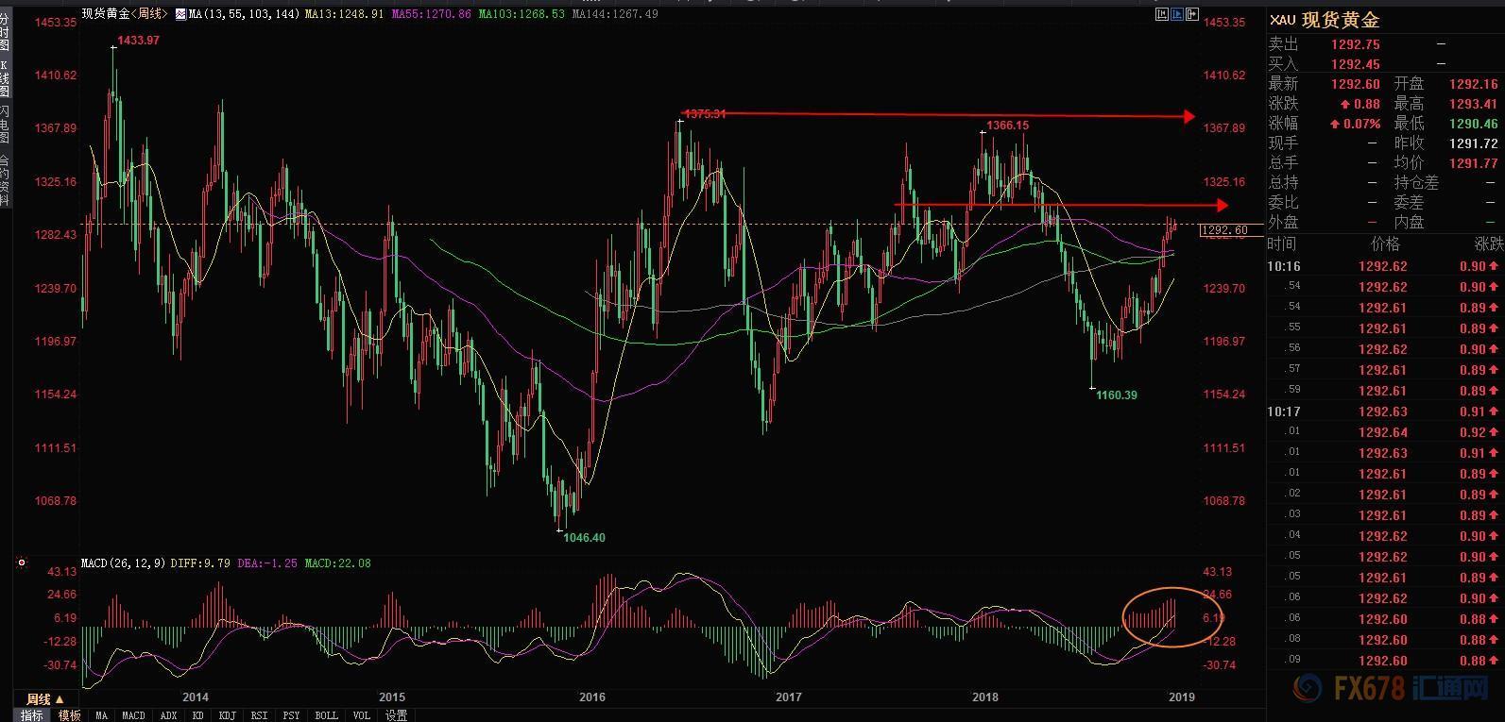
Task: Open the 合约资料 side tab
Action: (6, 179)
